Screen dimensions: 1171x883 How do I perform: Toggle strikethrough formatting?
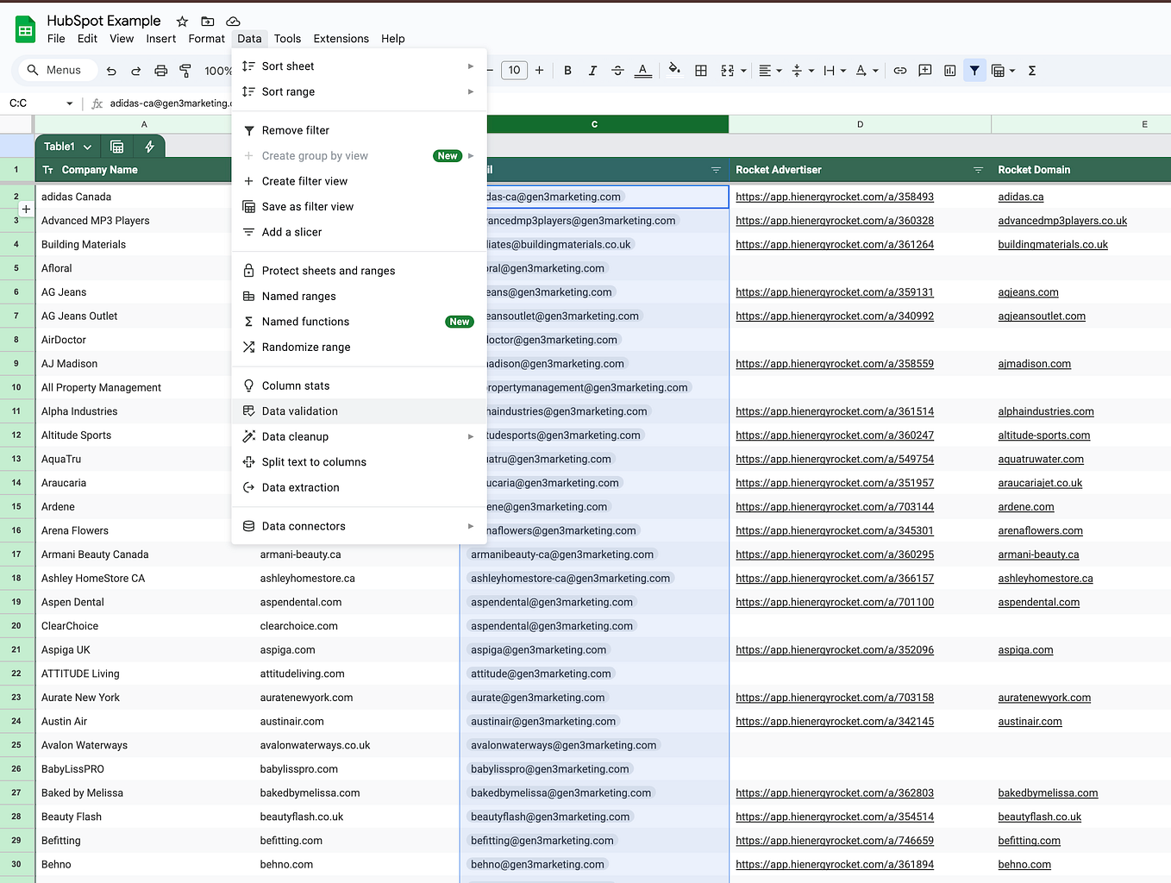click(617, 70)
